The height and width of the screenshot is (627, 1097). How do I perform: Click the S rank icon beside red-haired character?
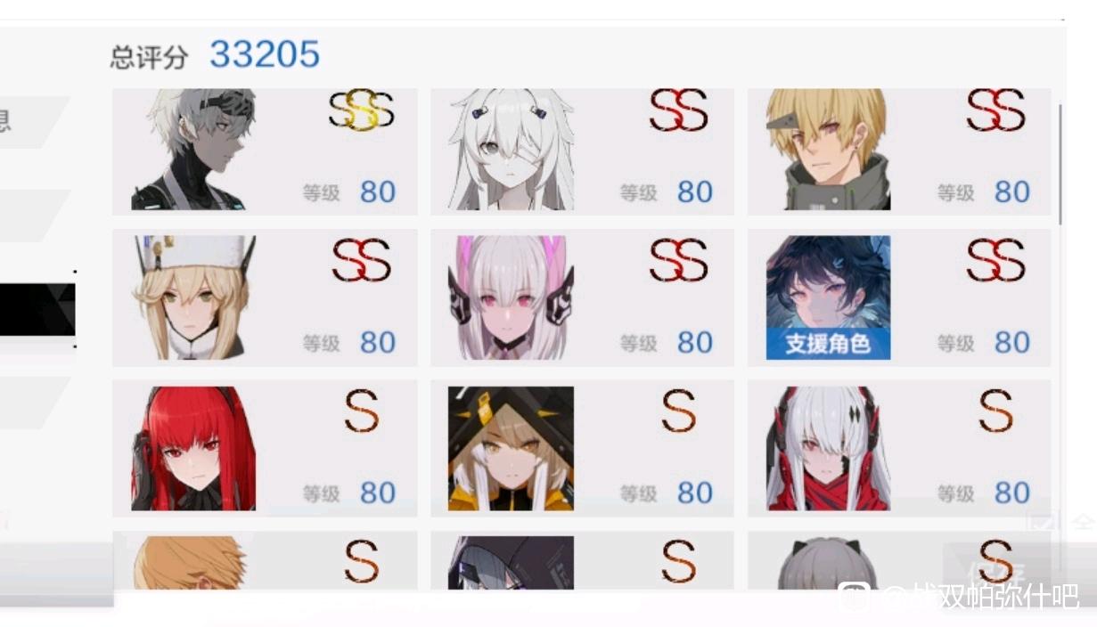[x=362, y=411]
